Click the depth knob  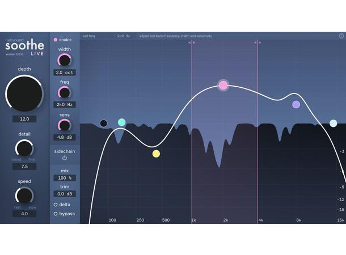pos(24,93)
